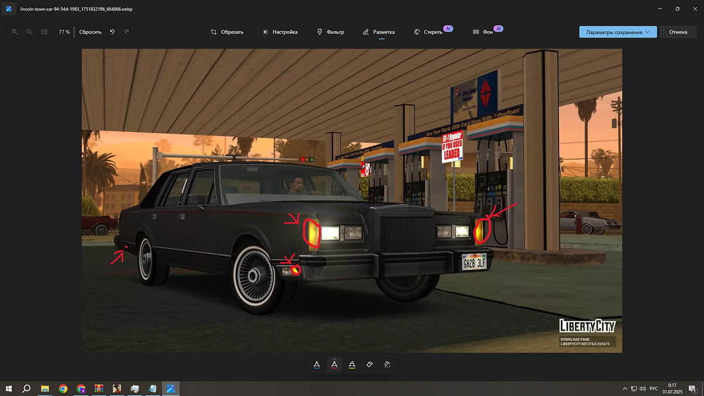
Task: Click the clear all ink strokes icon
Action: coord(387,365)
